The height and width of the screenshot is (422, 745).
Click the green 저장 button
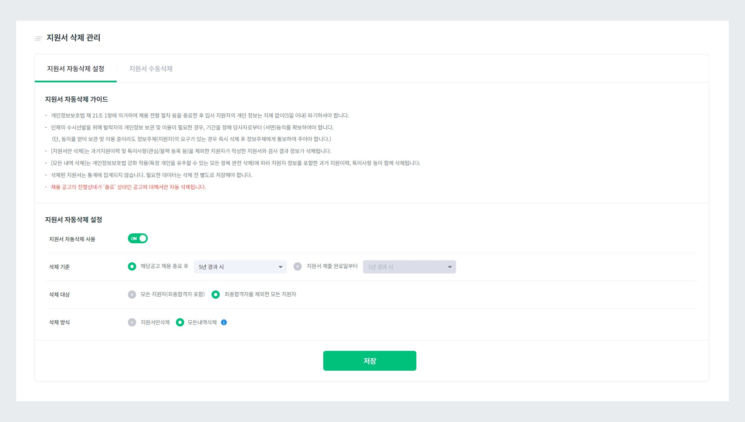(370, 361)
